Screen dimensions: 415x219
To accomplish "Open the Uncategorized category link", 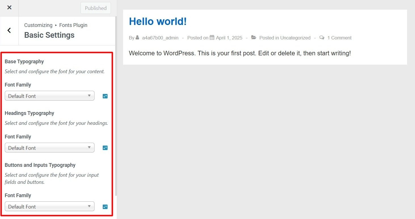I will tap(295, 38).
